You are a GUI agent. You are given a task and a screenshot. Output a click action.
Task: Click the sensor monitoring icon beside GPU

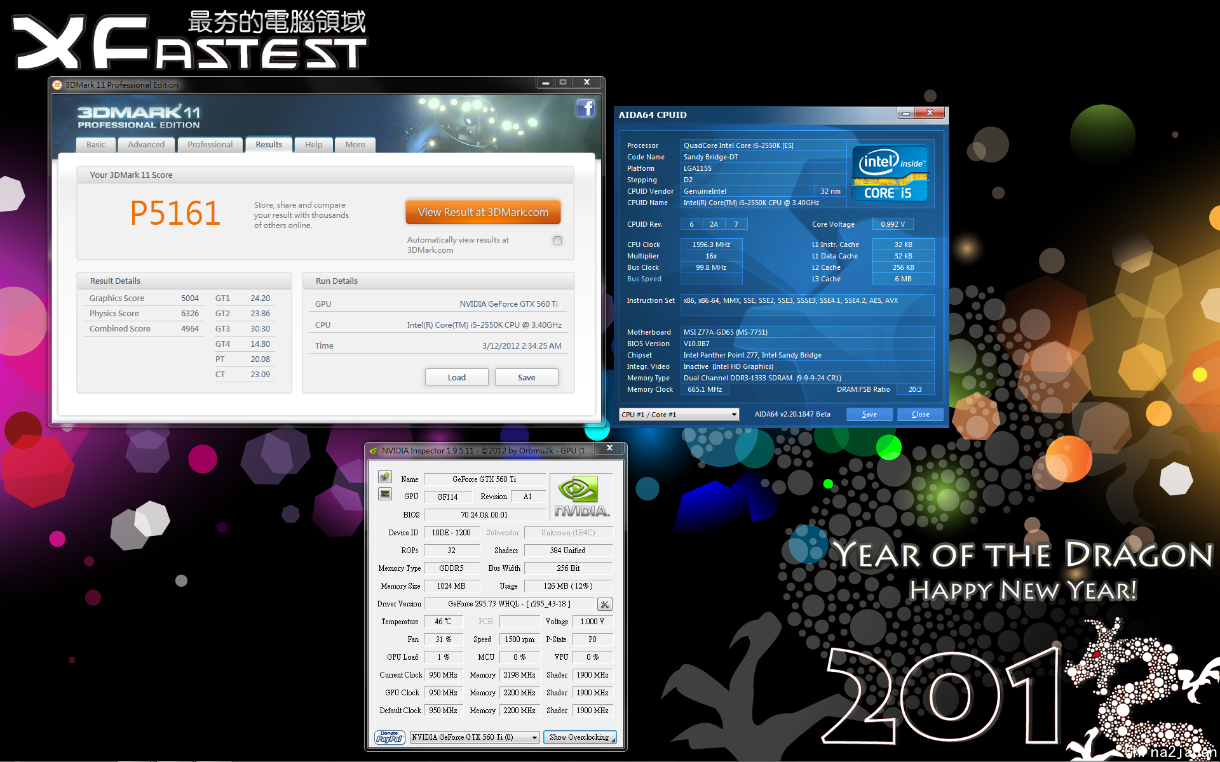click(x=385, y=494)
